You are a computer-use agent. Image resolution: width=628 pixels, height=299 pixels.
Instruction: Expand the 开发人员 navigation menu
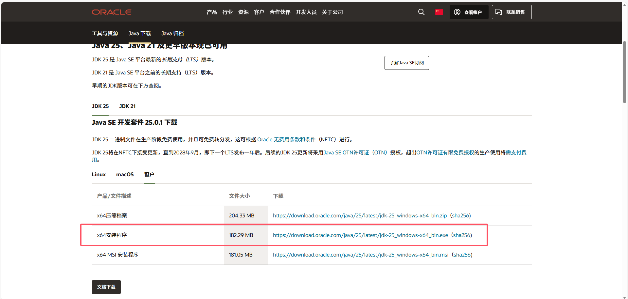[306, 12]
